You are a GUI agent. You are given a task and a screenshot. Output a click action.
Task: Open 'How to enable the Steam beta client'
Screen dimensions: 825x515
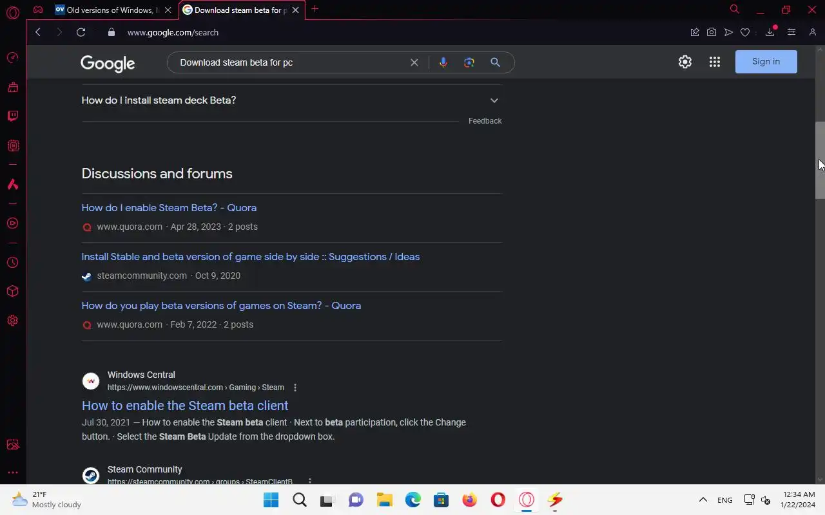pos(185,406)
